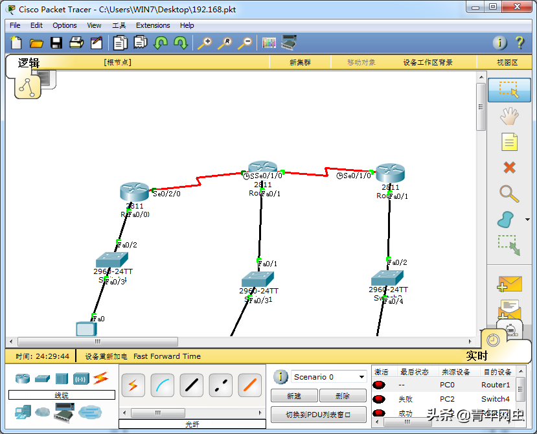Viewport: 537px width, 434px height.
Task: Open the custom devices dialog icon
Action: 289,43
